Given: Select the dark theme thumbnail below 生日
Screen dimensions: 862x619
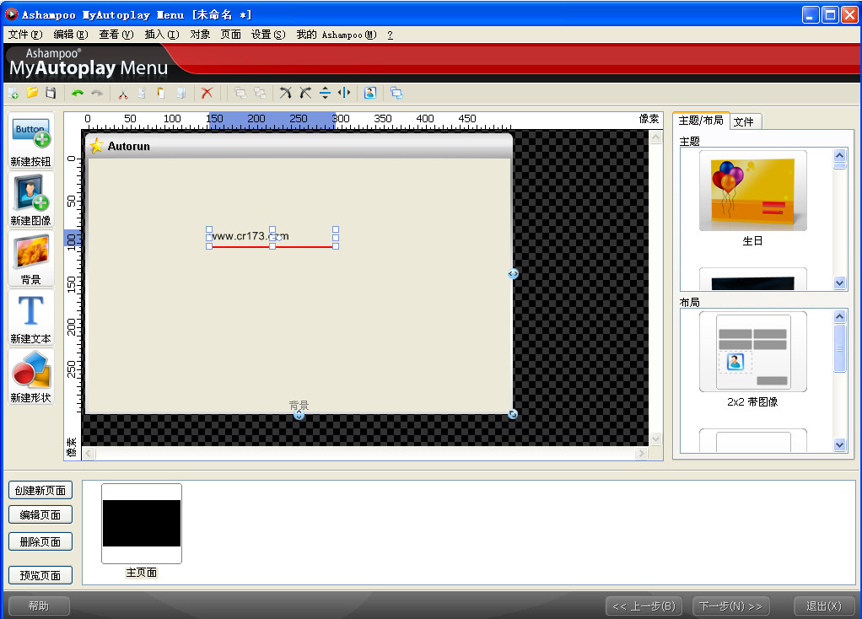Looking at the screenshot, I should (752, 279).
